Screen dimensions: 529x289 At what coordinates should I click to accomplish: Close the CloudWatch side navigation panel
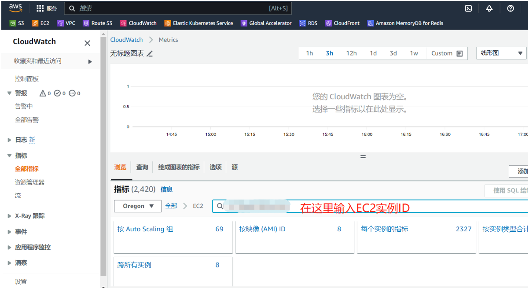(87, 43)
